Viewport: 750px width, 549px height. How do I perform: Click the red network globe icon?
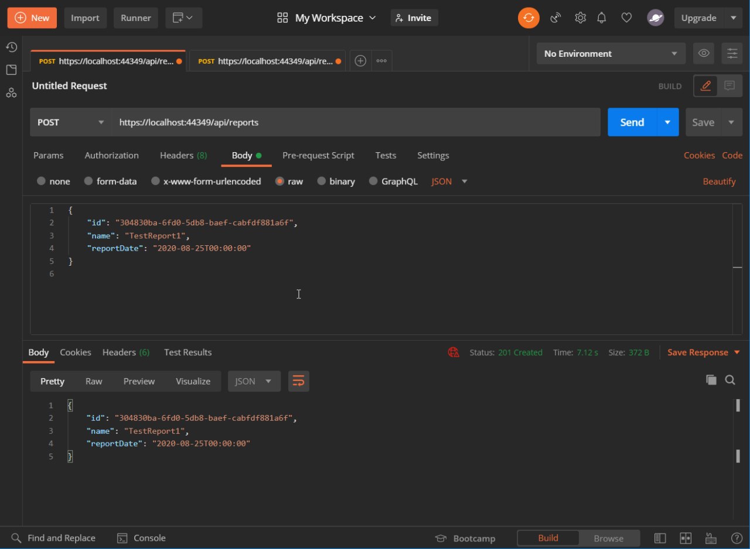coord(454,352)
